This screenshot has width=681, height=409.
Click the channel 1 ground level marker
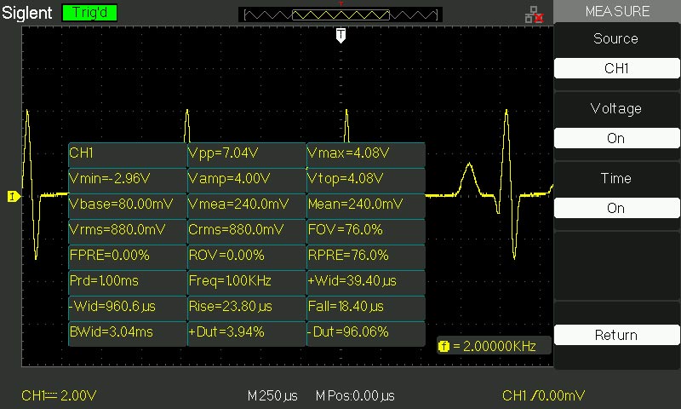(12, 197)
